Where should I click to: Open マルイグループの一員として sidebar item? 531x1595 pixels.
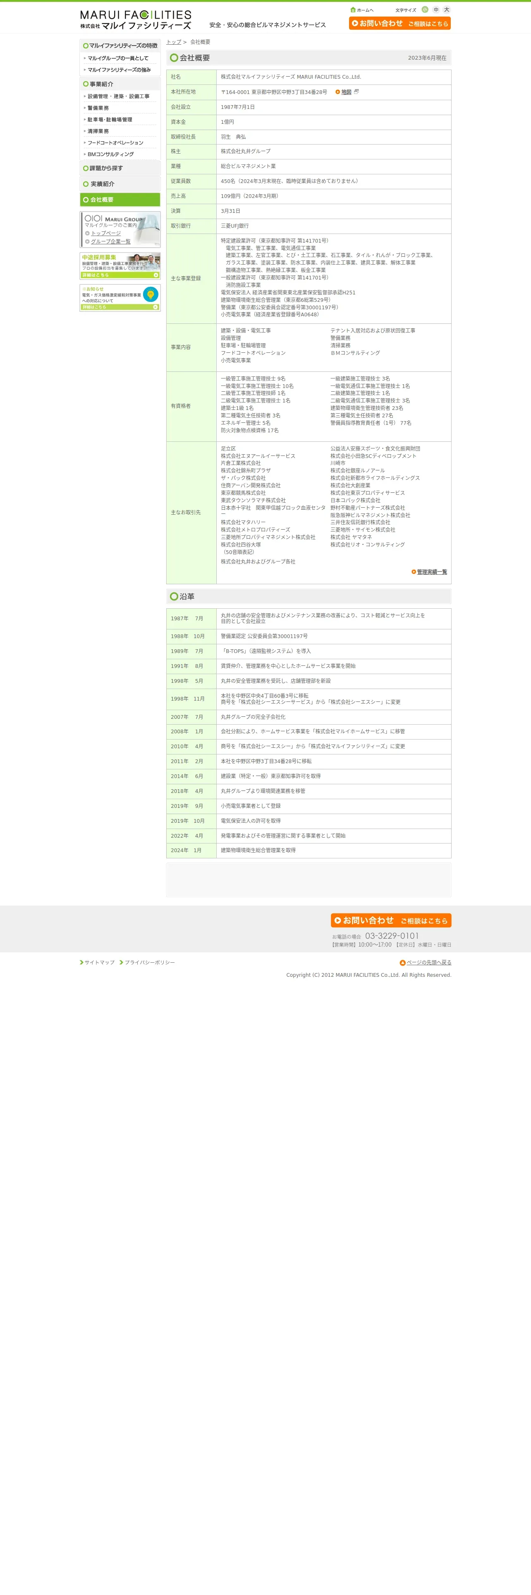(117, 58)
